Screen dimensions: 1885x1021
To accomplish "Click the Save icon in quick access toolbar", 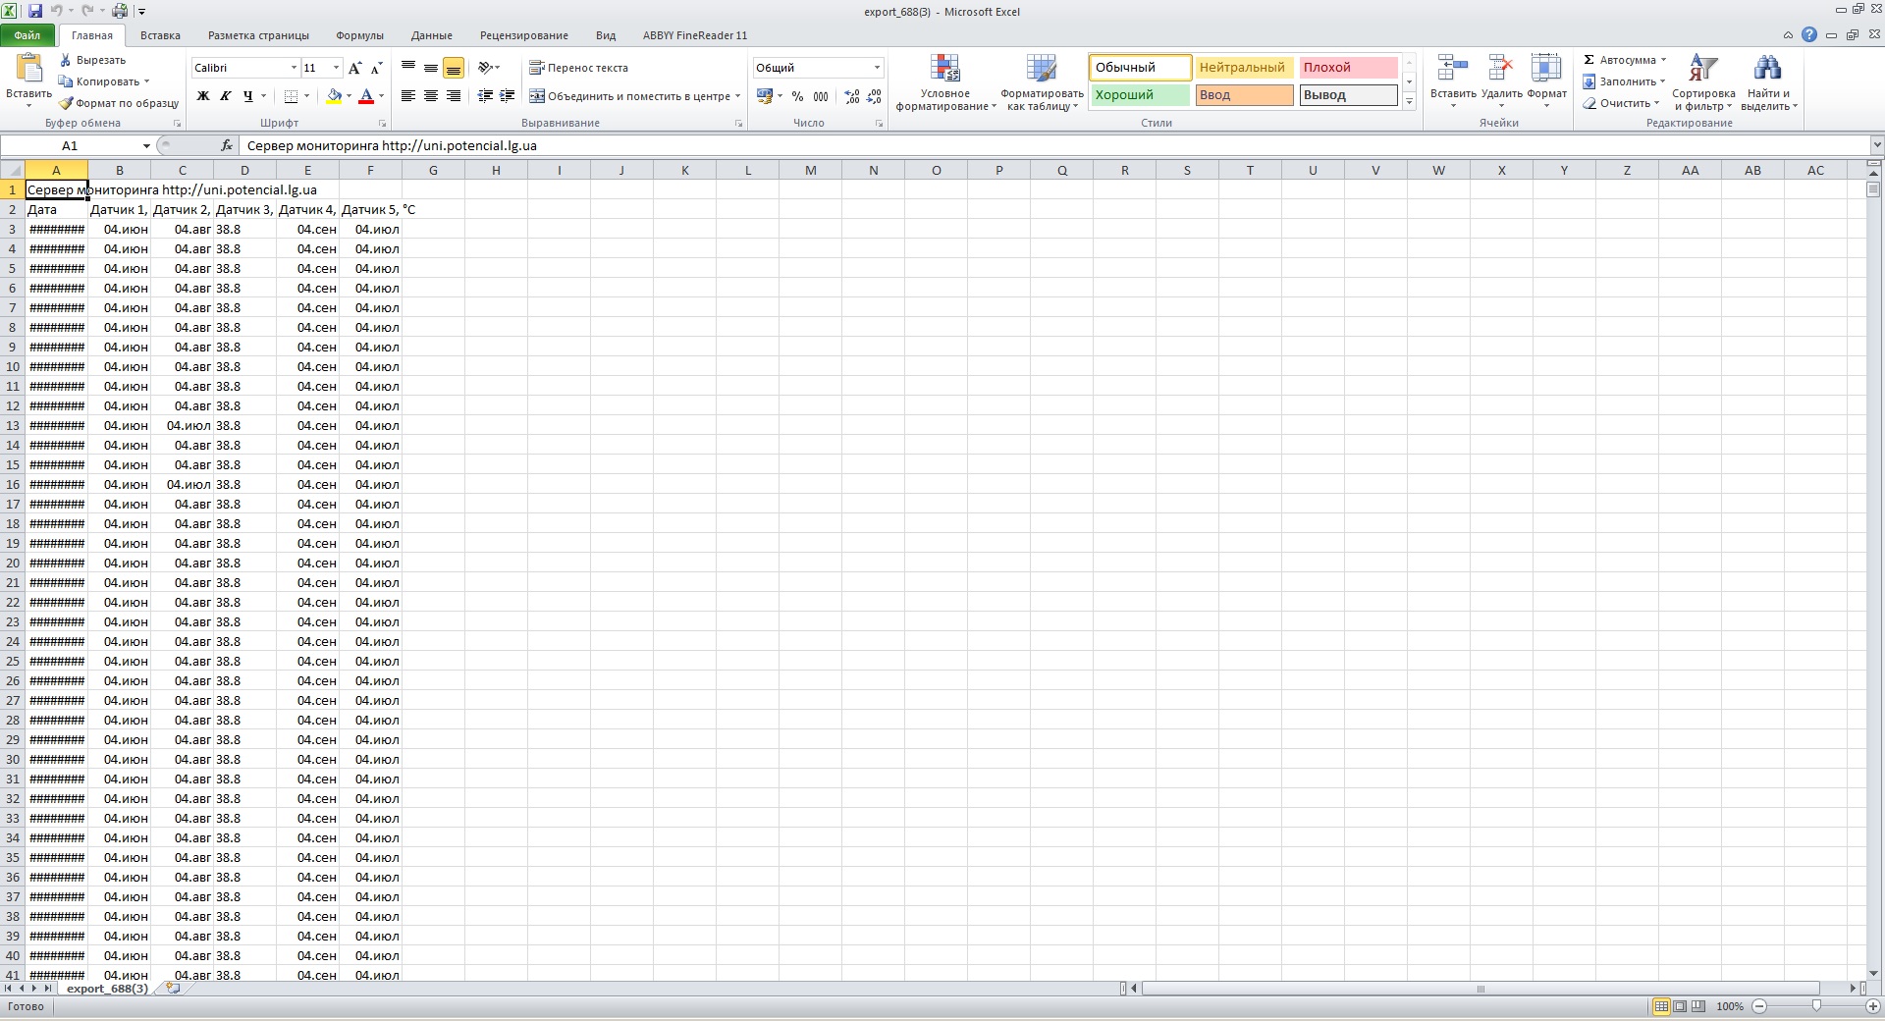I will [35, 11].
